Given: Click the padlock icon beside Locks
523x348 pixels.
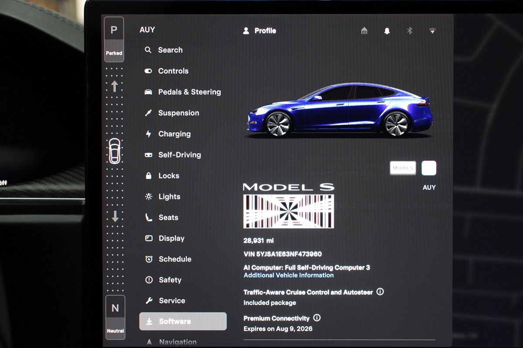Looking at the screenshot, I should pos(149,176).
